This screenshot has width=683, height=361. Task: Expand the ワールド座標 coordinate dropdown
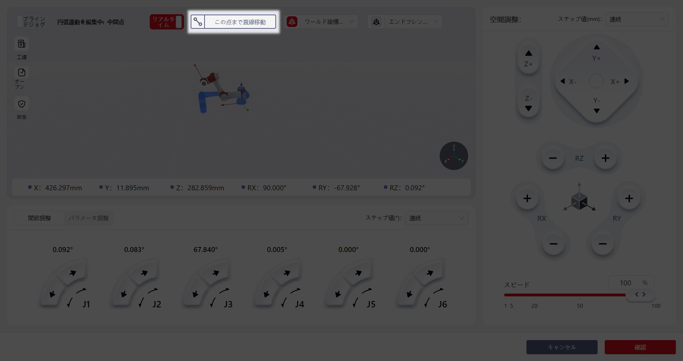pyautogui.click(x=328, y=22)
